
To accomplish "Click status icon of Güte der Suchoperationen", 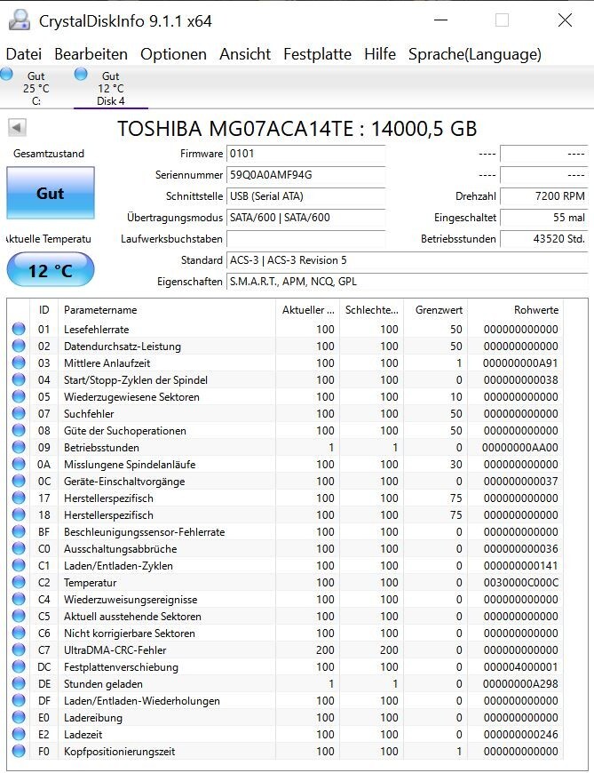I will (19, 430).
